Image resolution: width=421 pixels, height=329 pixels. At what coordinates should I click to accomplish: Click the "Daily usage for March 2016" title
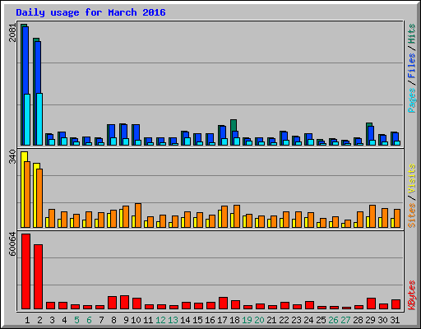[x=90, y=12]
